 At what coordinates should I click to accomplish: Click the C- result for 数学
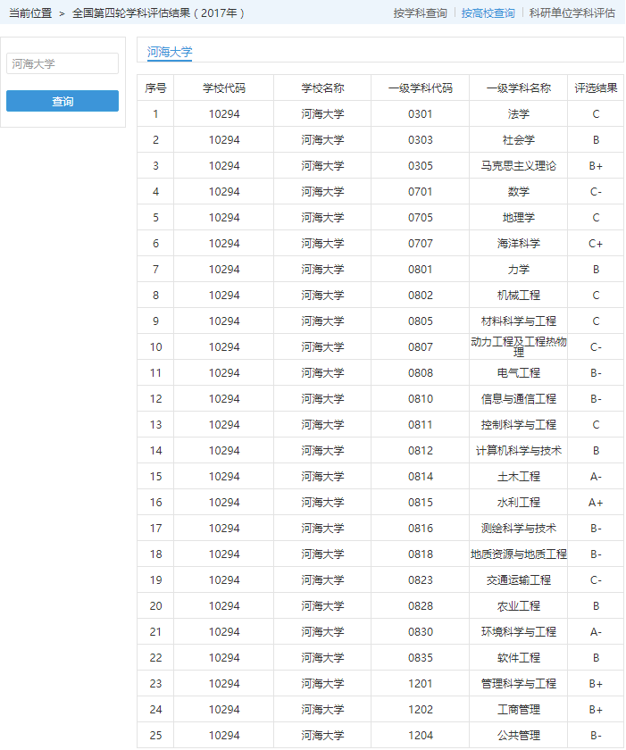(596, 191)
